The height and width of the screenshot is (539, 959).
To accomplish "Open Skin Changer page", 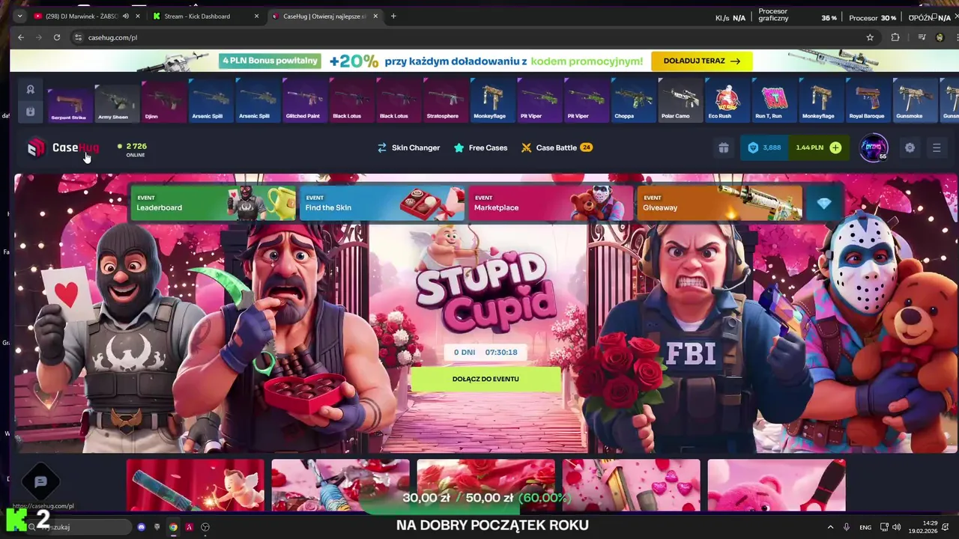I will (408, 147).
